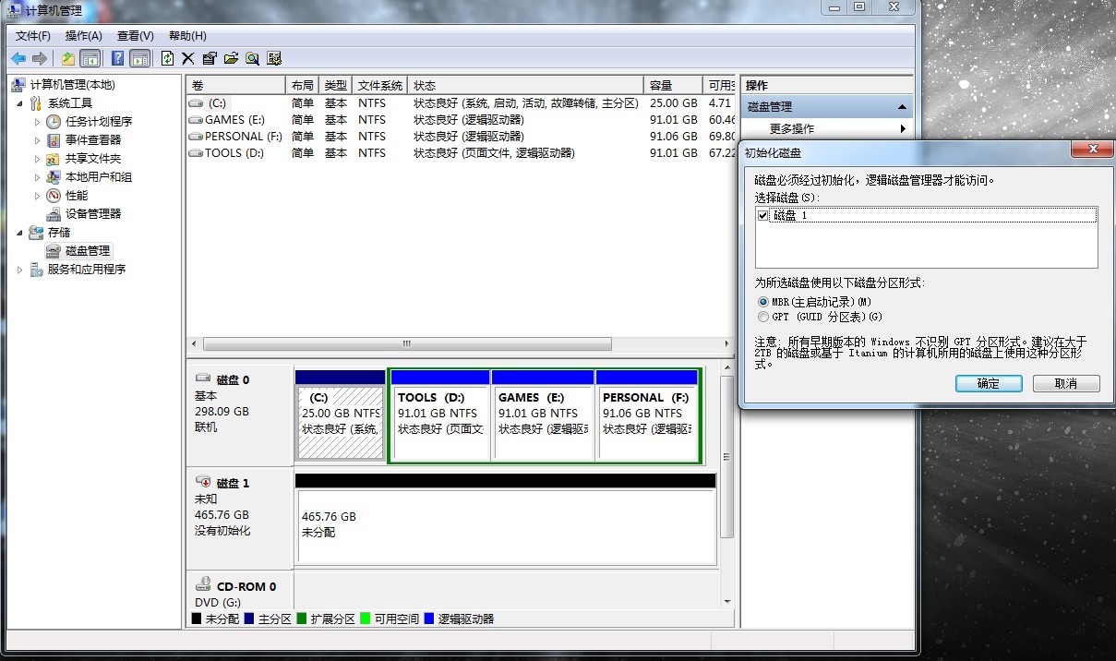Click the GAMES (E:) volume row
This screenshot has width=1116, height=661.
[461, 120]
